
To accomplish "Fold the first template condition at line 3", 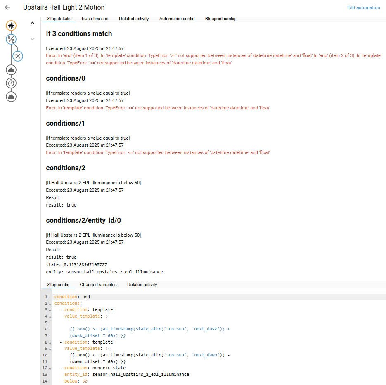I will point(50,310).
